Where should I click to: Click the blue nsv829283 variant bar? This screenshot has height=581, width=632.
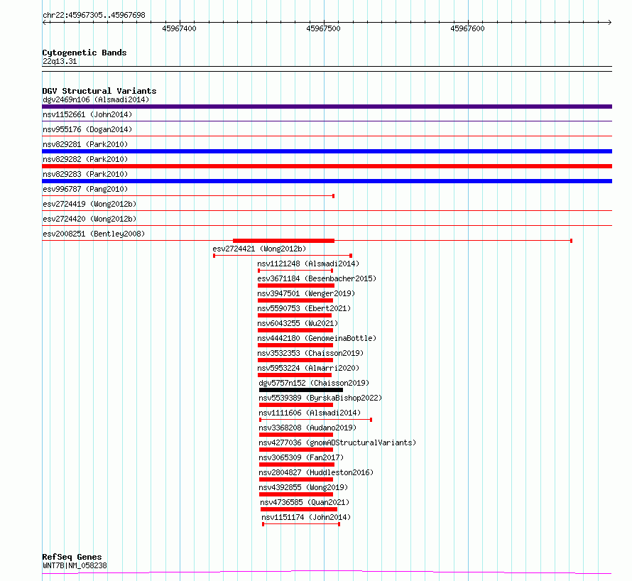click(x=327, y=181)
